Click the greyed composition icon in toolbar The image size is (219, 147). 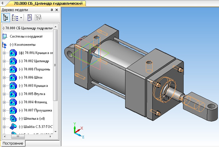pos(38,18)
